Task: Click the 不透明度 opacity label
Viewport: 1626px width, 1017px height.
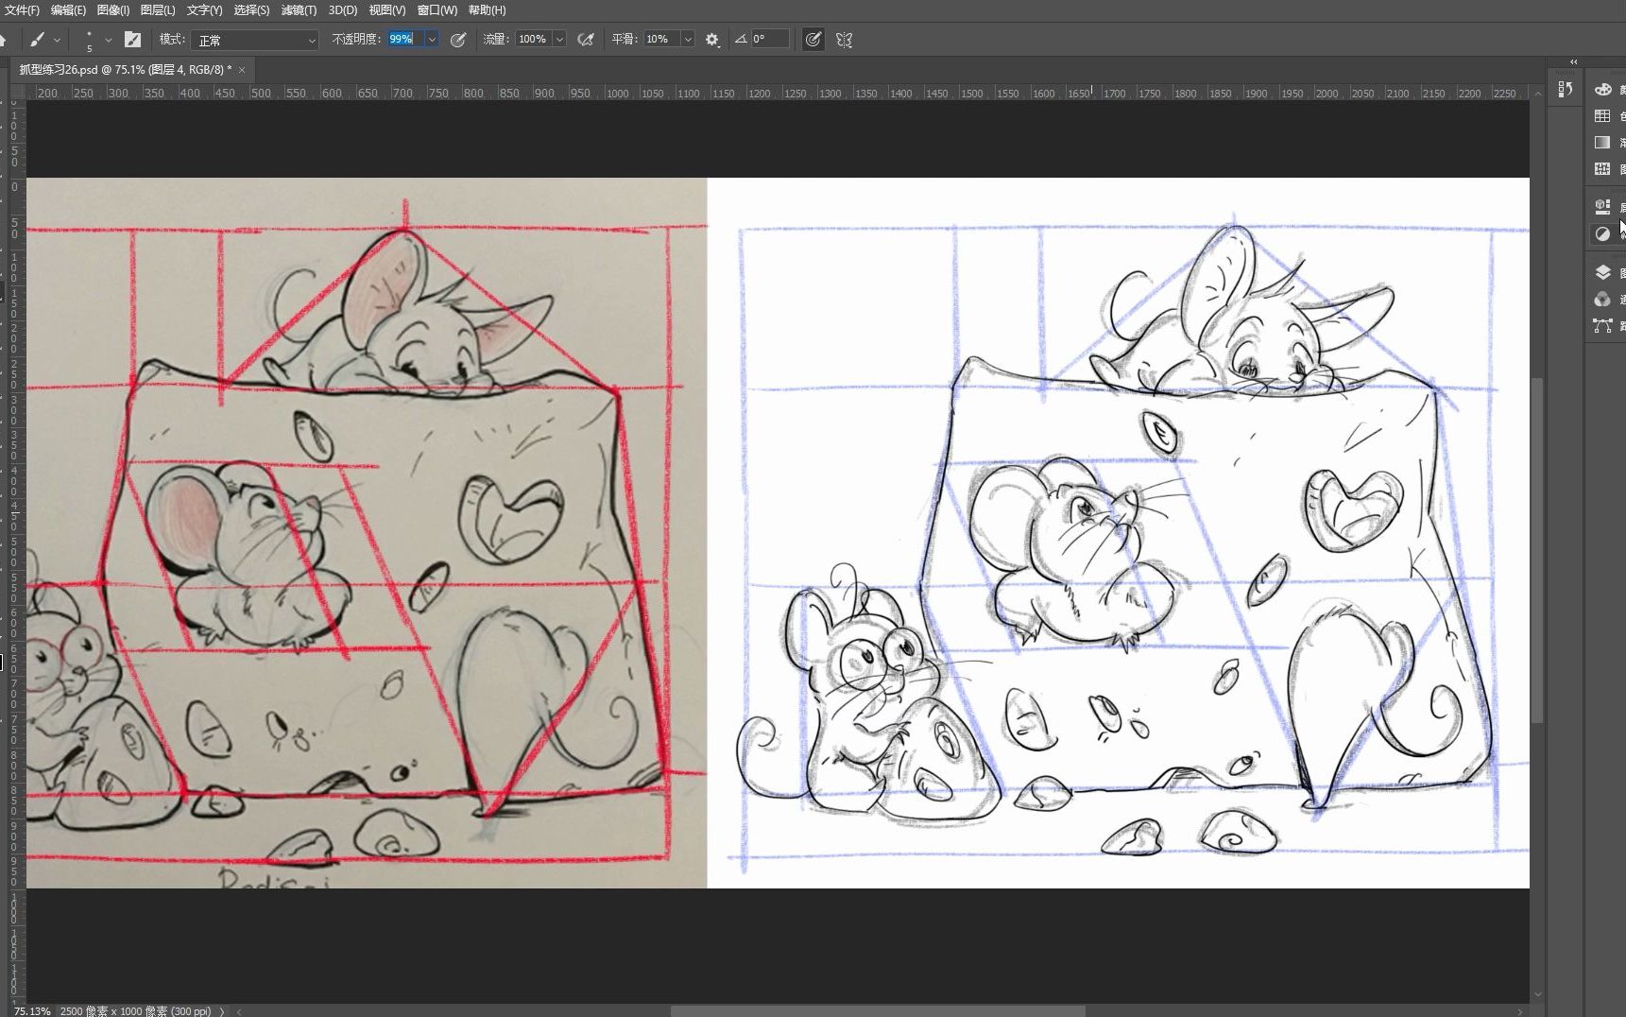Action: click(356, 40)
